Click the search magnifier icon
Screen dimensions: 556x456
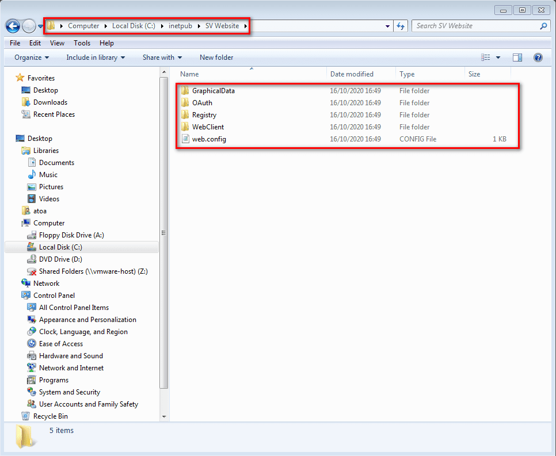[x=543, y=26]
